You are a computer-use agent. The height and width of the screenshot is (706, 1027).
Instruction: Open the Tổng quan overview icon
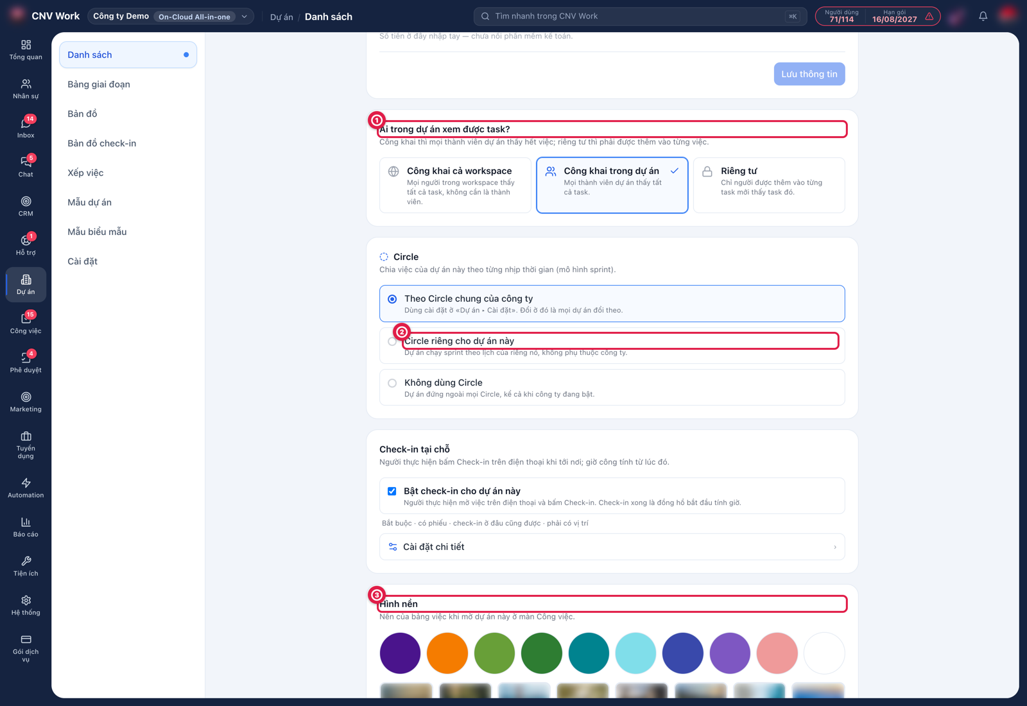click(x=26, y=49)
